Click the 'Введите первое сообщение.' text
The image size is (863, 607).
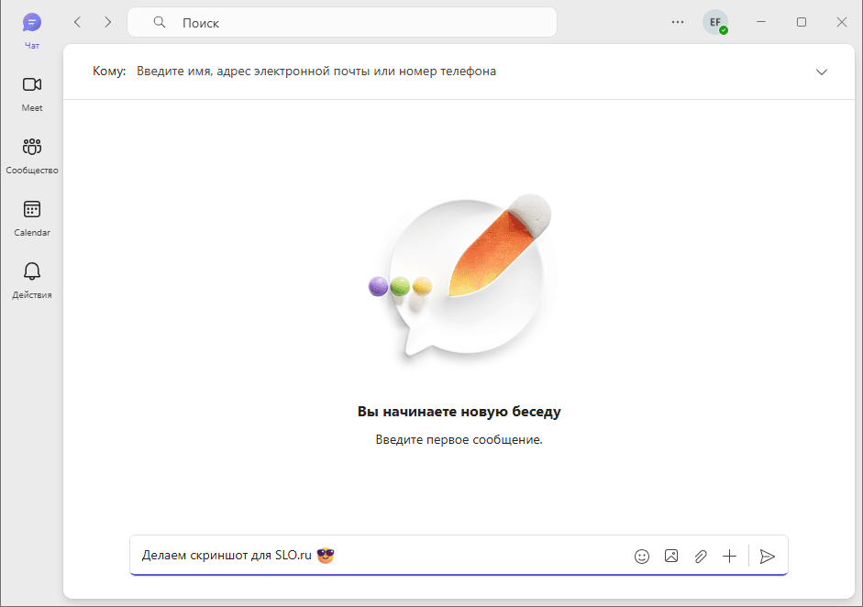click(x=459, y=440)
